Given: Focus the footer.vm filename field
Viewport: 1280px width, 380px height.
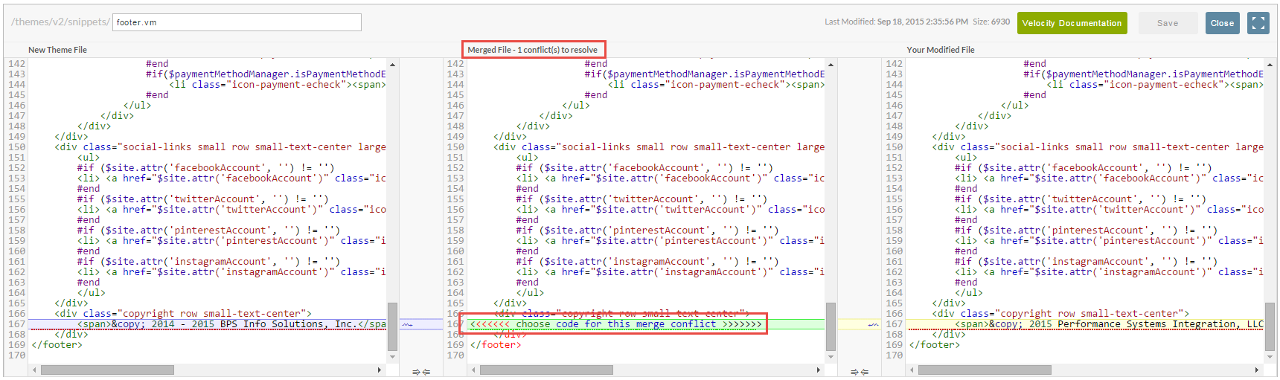Looking at the screenshot, I should (x=237, y=22).
